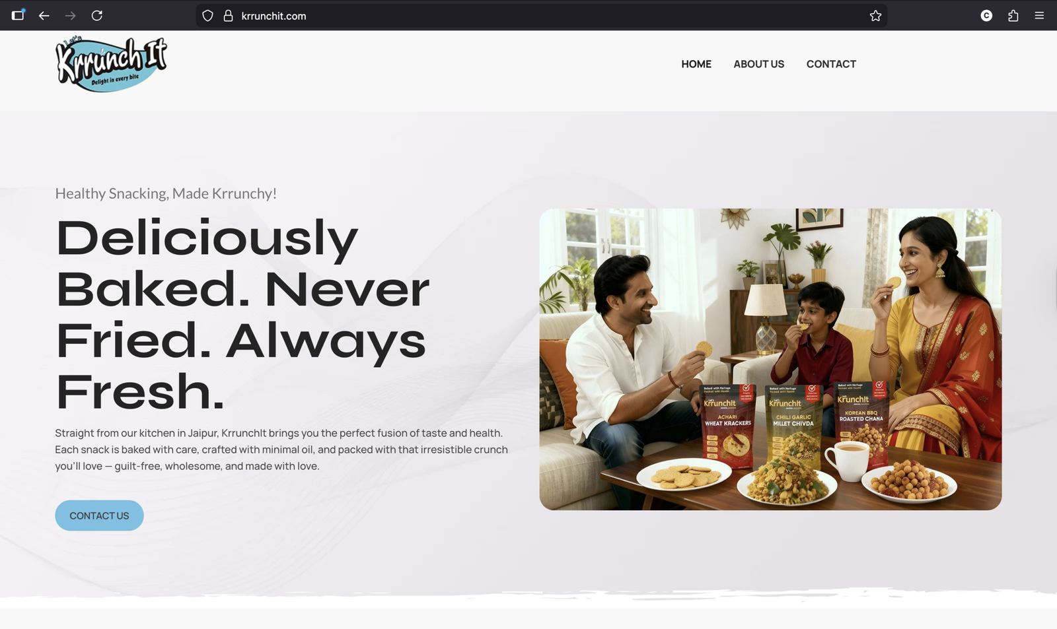Go to the HOME nav item
Screen dimensions: 1057x629
click(x=696, y=64)
